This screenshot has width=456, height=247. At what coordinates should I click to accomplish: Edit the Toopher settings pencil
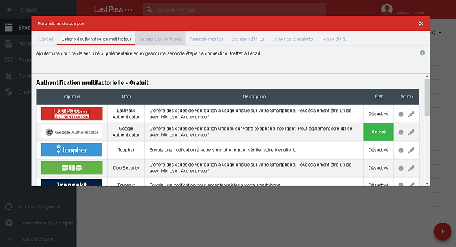coord(411,151)
